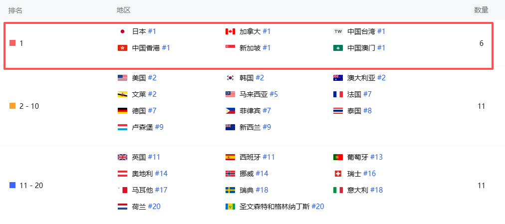Click the blue 11 - 20 rank square

pyautogui.click(x=12, y=185)
